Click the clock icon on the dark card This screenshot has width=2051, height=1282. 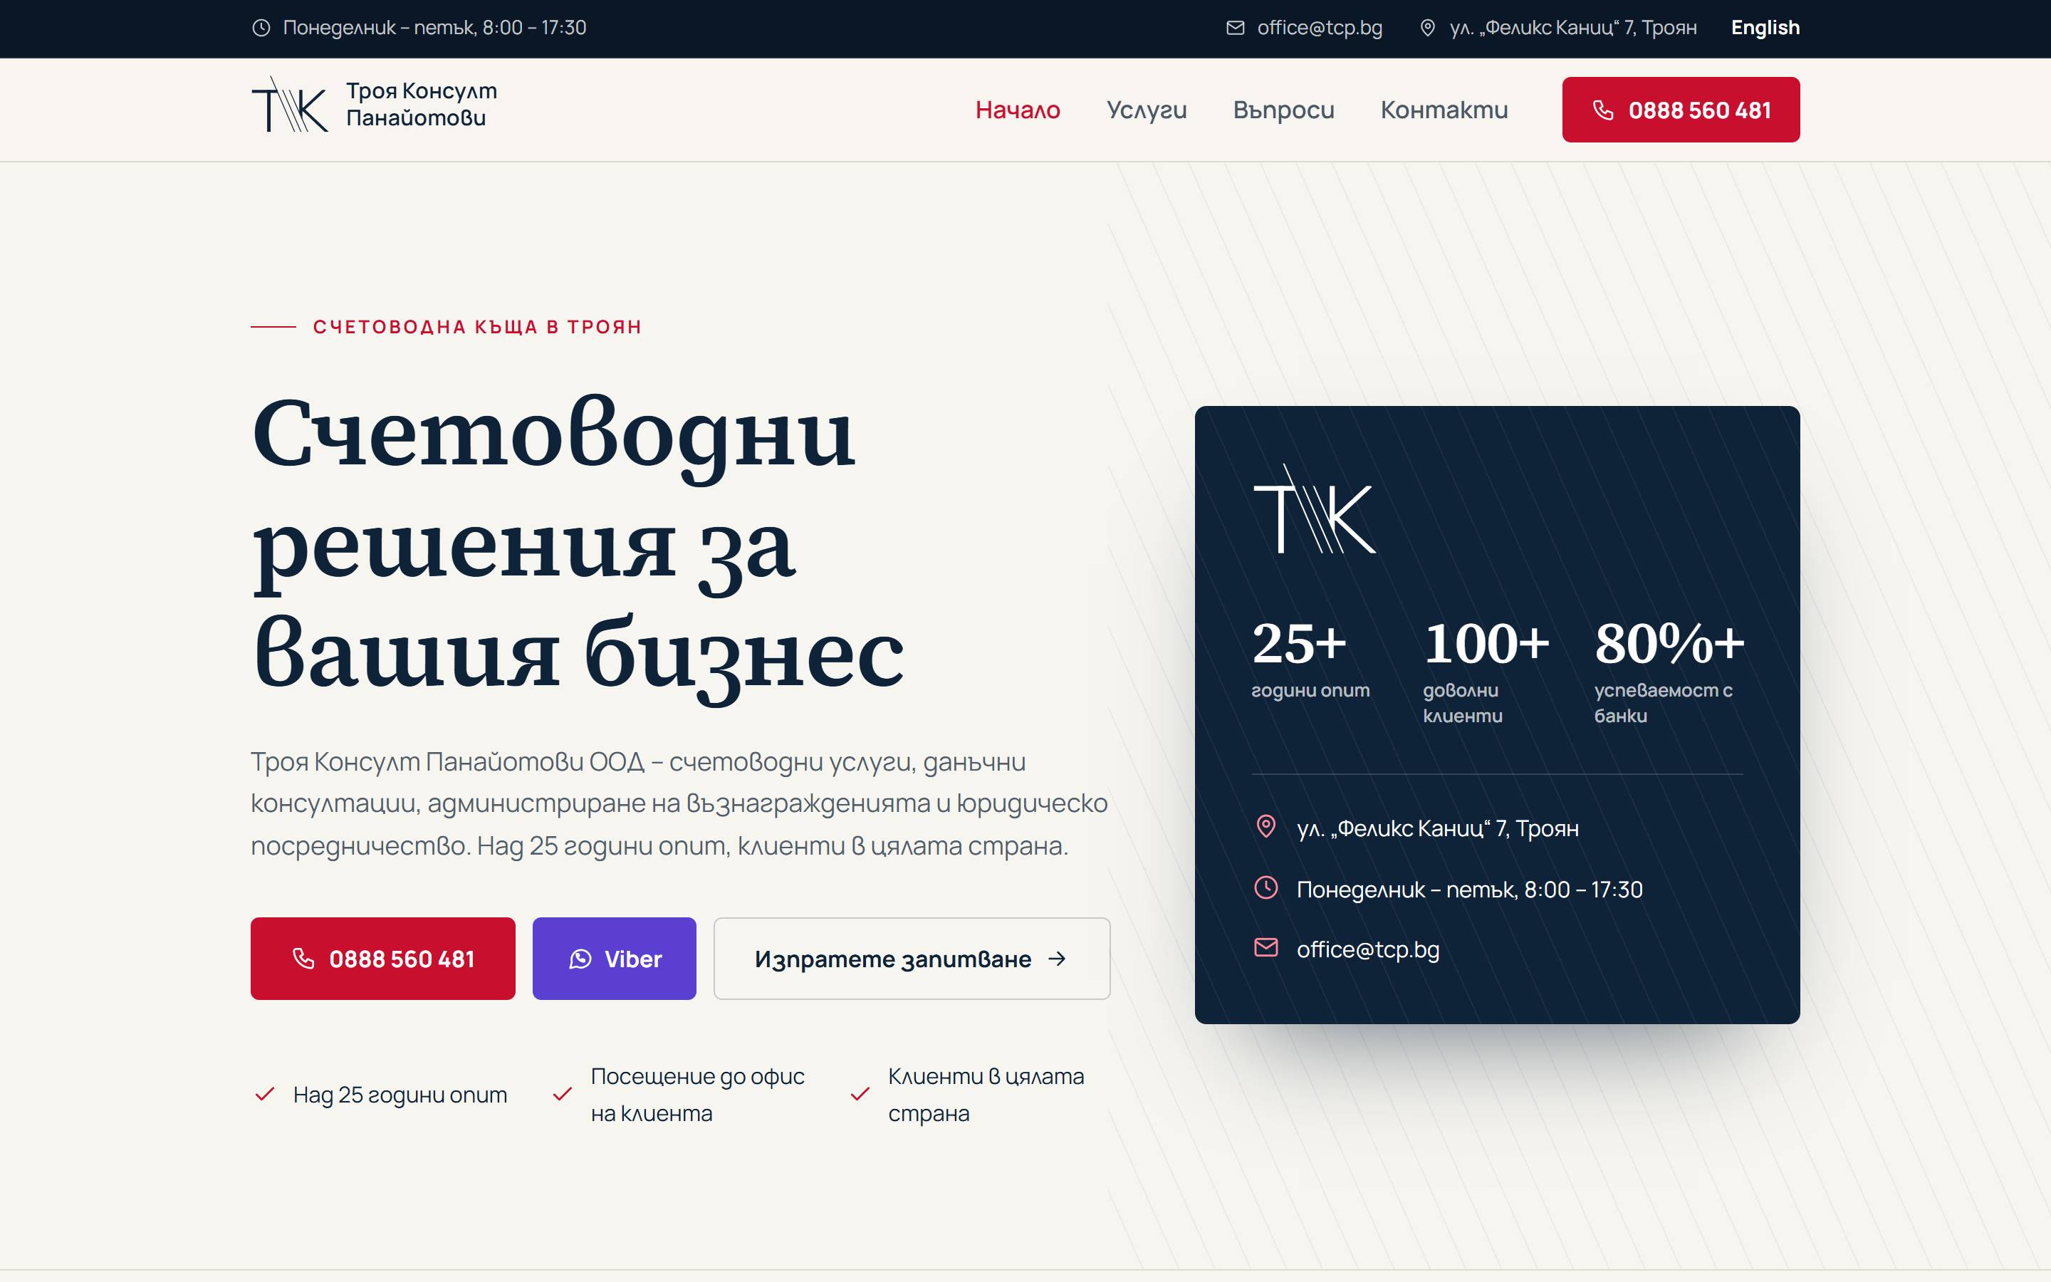click(1265, 887)
